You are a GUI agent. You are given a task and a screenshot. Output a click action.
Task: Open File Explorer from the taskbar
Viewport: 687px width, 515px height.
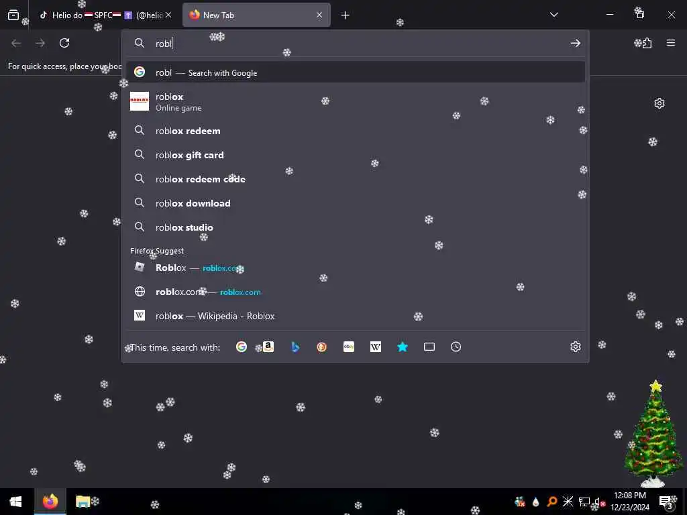pyautogui.click(x=83, y=502)
